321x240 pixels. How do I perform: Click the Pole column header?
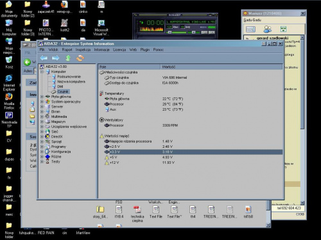(129, 67)
